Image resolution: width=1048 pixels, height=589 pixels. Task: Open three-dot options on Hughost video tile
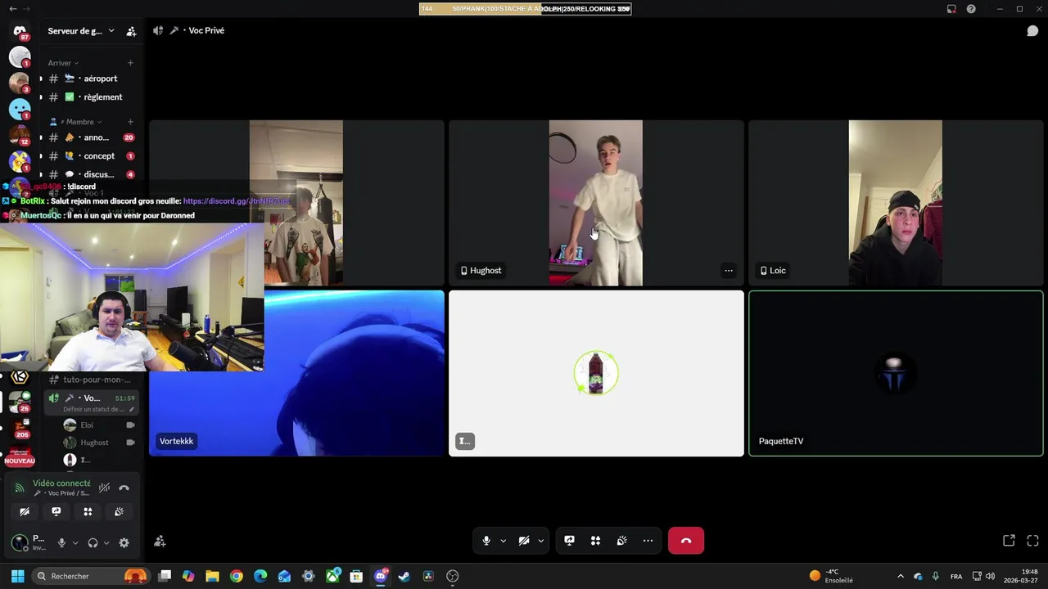click(729, 271)
